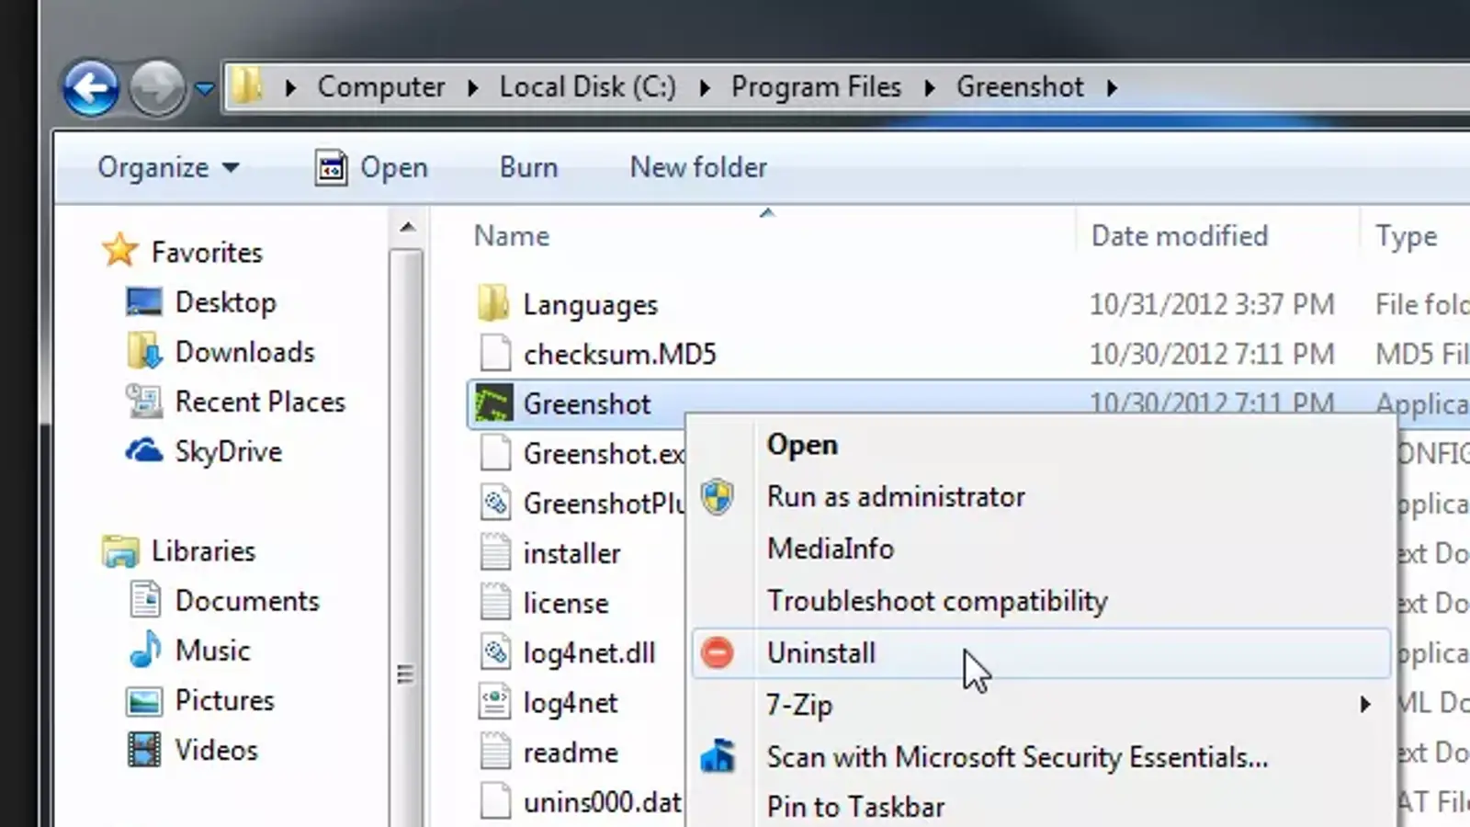Click the navigation pane scrollbar up arrow

tap(407, 228)
